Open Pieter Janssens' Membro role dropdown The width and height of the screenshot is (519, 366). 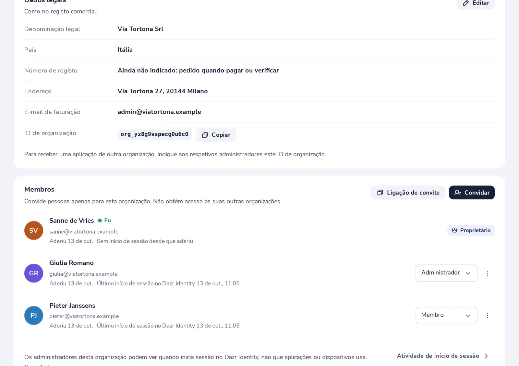(x=446, y=316)
